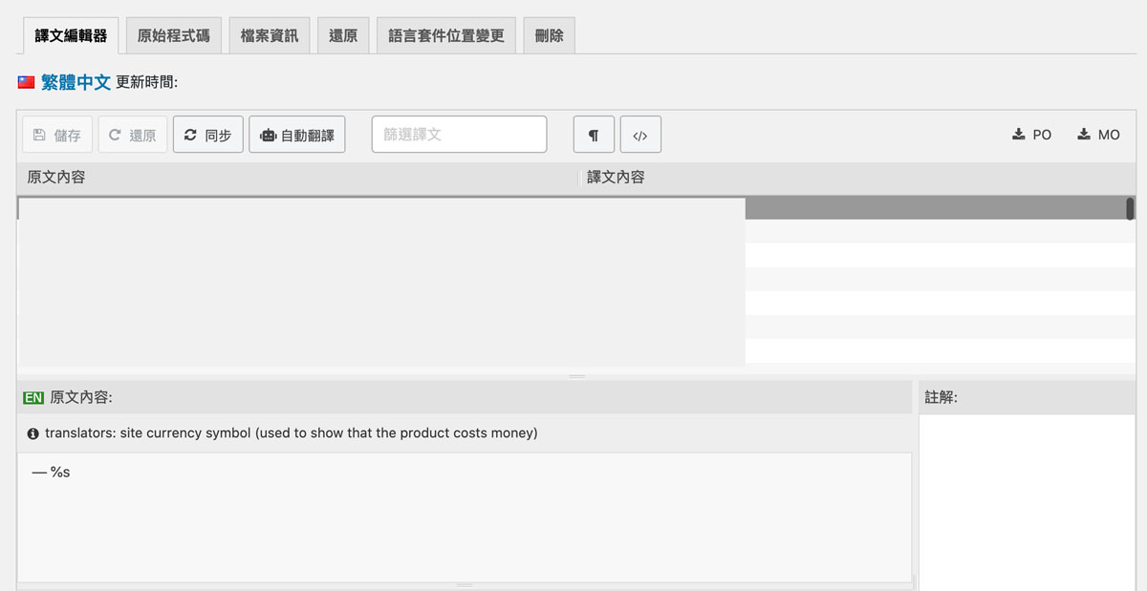Open the 語言套件位置變更 tab

pyautogui.click(x=446, y=35)
